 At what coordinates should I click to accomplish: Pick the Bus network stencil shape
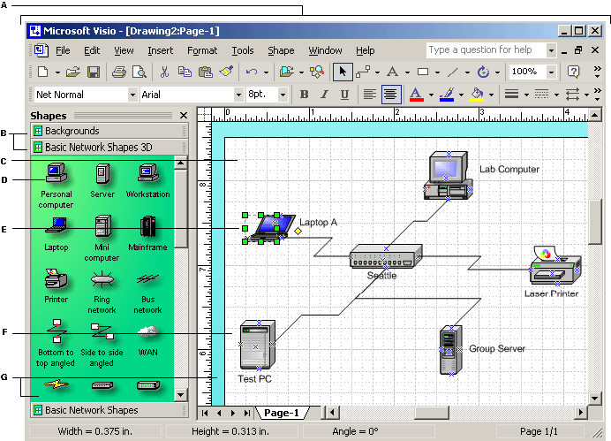(x=147, y=279)
